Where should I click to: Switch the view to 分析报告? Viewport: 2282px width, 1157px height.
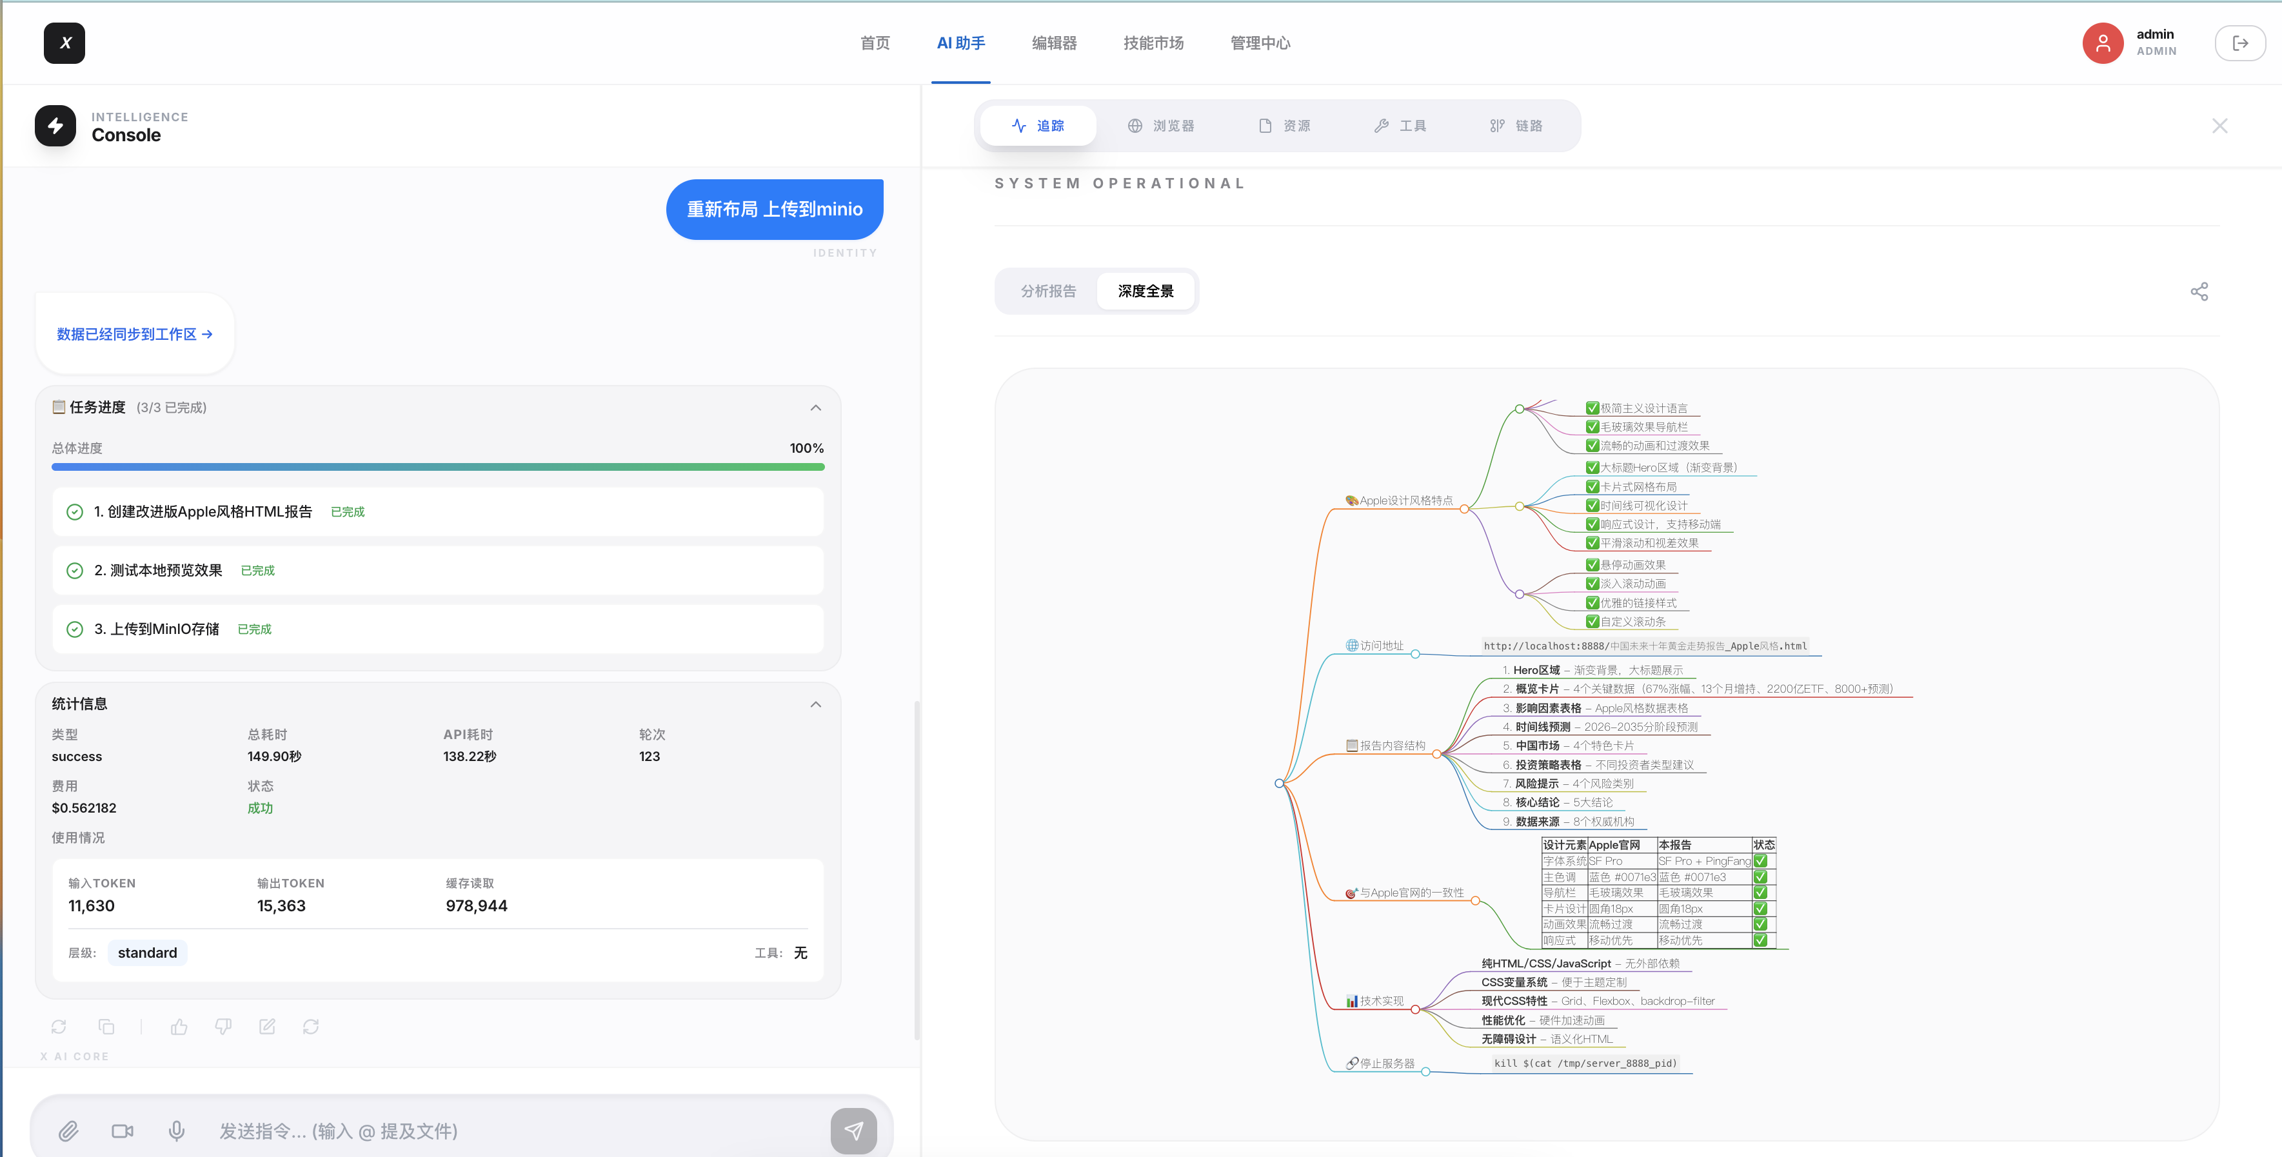tap(1048, 292)
